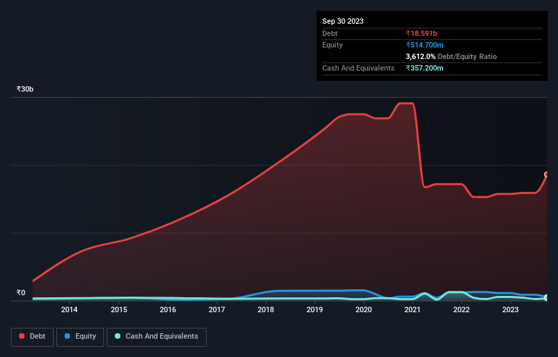Click the ₹514.700m equity value
Image resolution: width=558 pixels, height=357 pixels.
point(425,45)
